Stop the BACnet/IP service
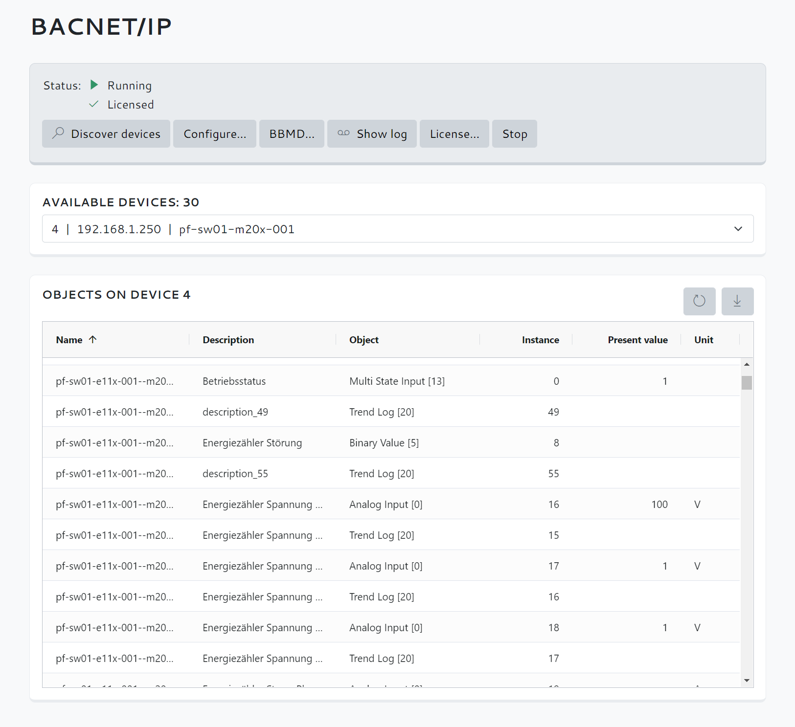 (x=515, y=134)
